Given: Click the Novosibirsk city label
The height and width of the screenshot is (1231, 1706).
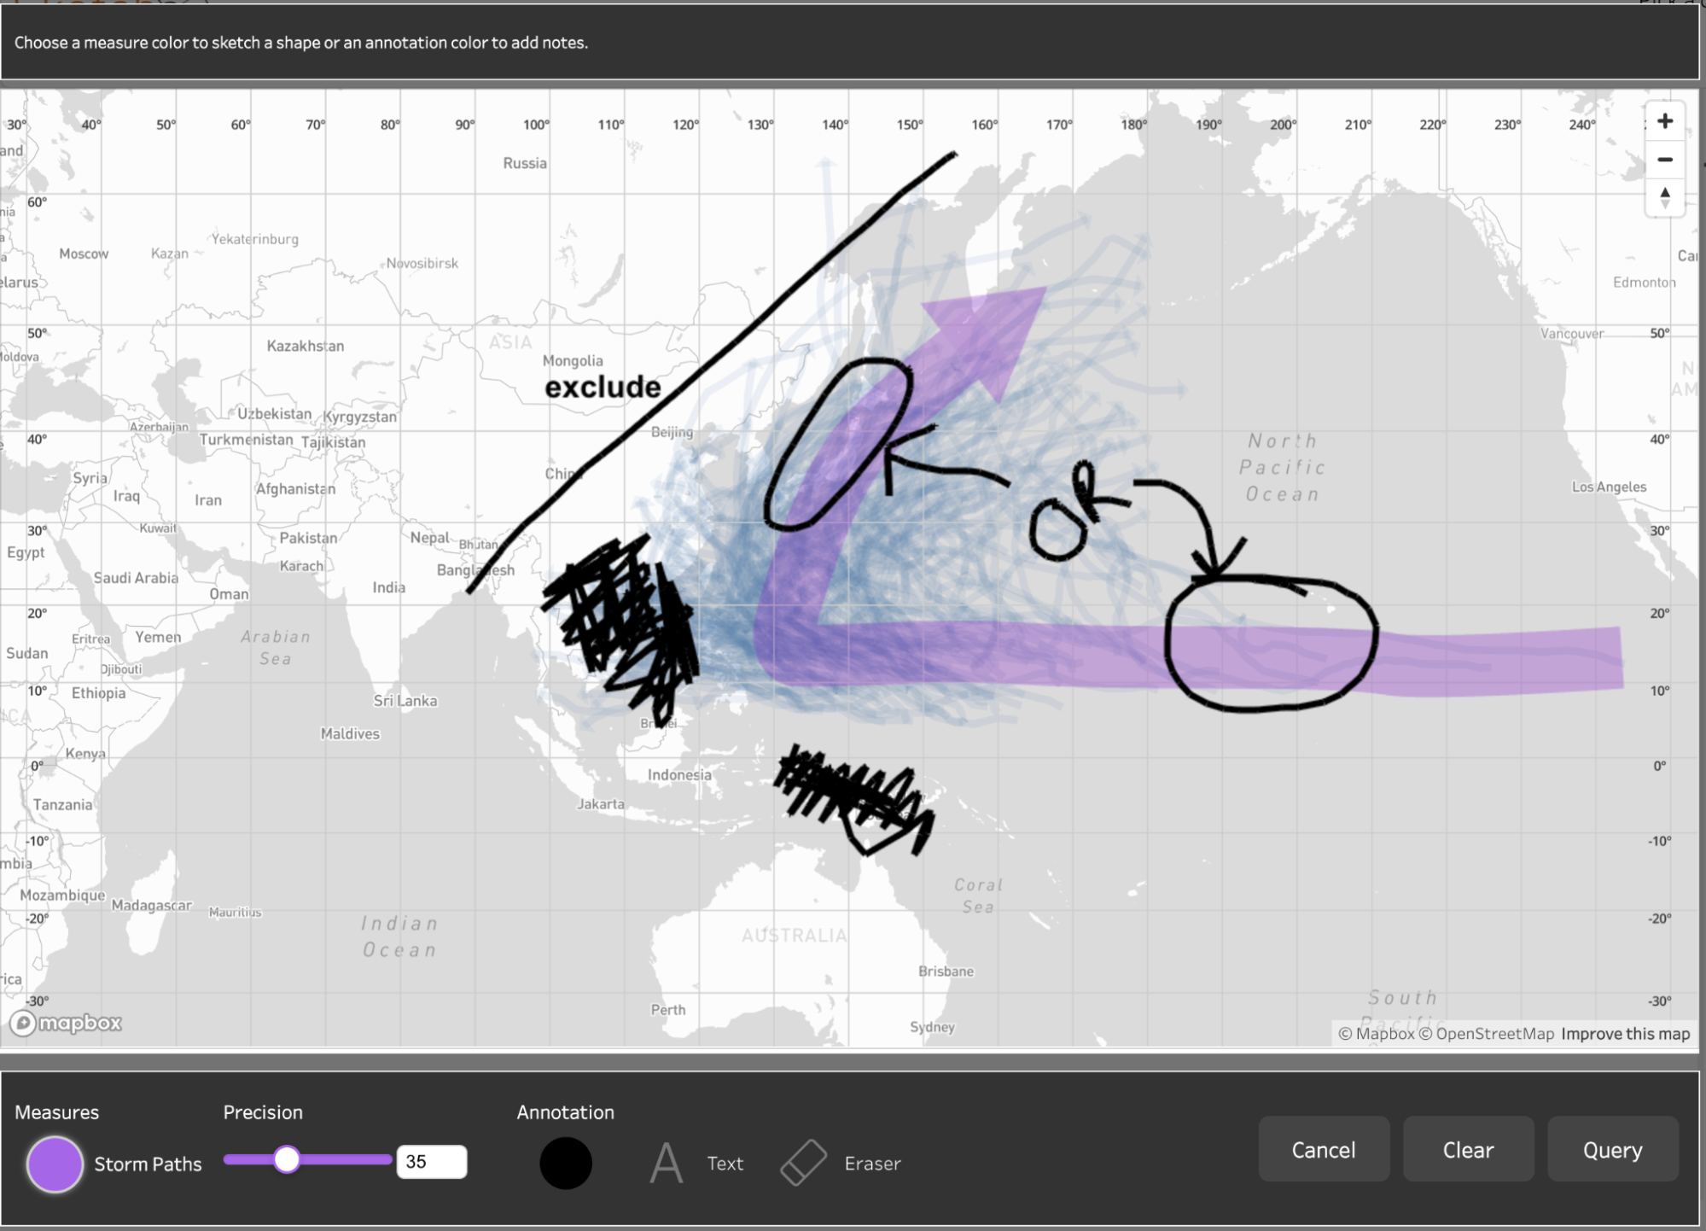Looking at the screenshot, I should point(422,263).
